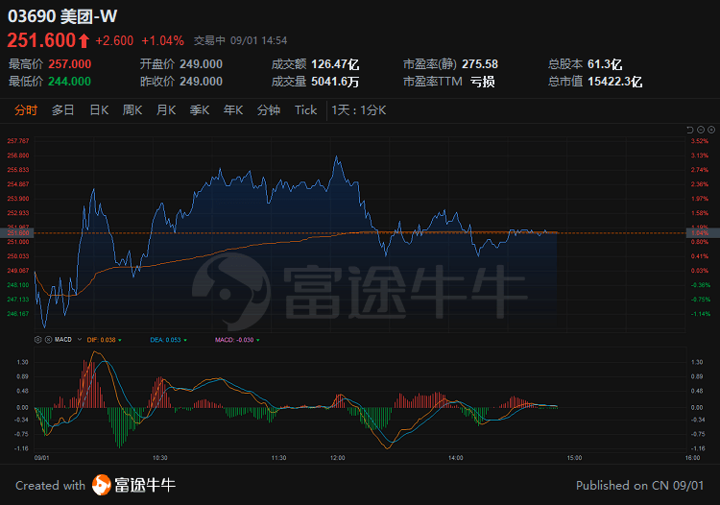Click the -1.16 MACD left axis label

(x=22, y=448)
